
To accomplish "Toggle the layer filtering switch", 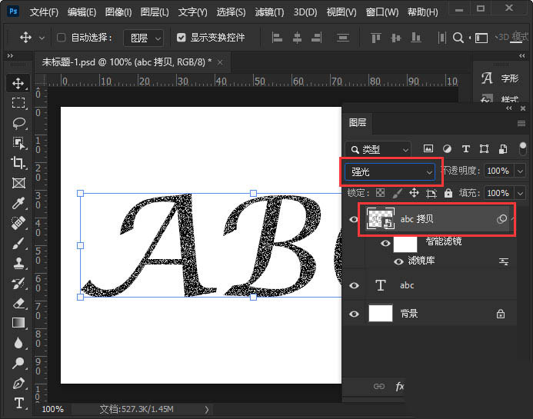I will pyautogui.click(x=523, y=148).
